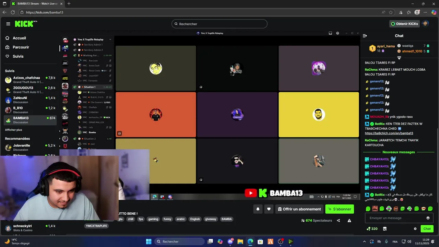Expand followed channels with Afficher plus

point(13,130)
